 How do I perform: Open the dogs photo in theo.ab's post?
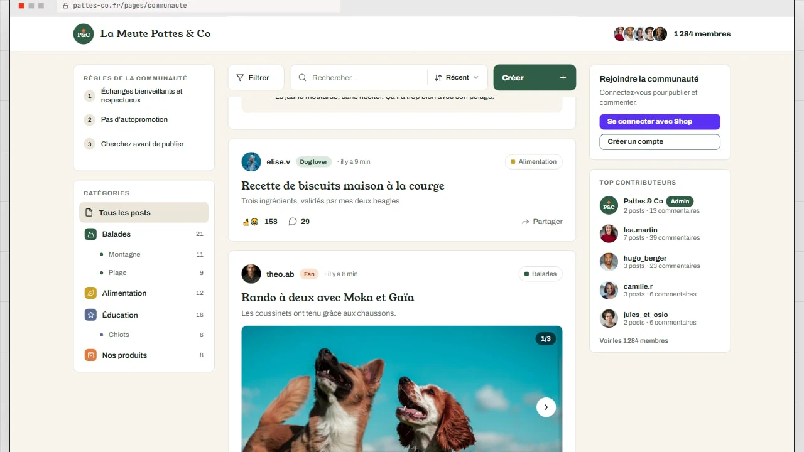402,389
